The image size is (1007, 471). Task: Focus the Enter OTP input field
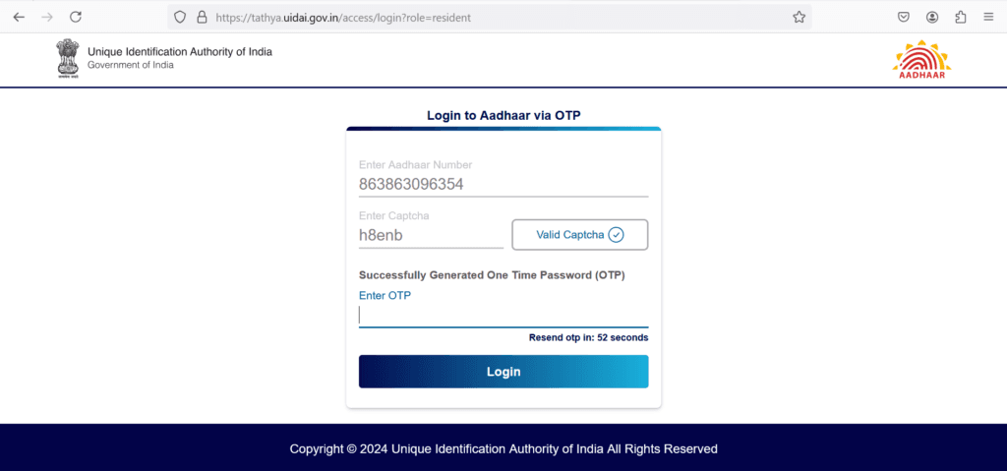coord(503,315)
